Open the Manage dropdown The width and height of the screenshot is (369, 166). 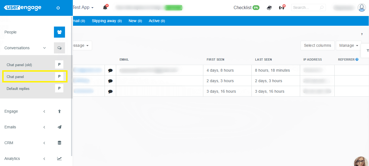pyautogui.click(x=348, y=45)
